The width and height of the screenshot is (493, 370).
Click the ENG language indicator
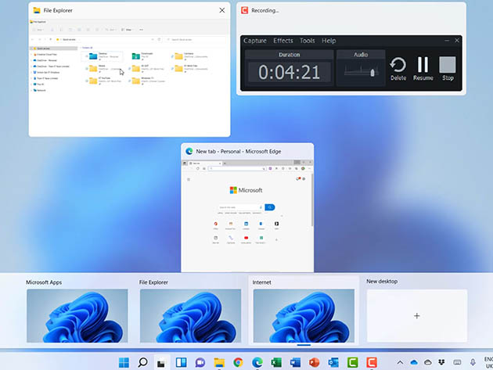488,359
